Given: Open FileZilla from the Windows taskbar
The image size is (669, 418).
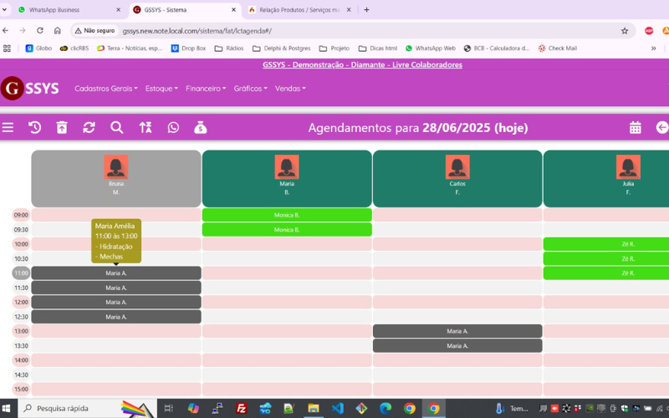Looking at the screenshot, I should click(241, 409).
